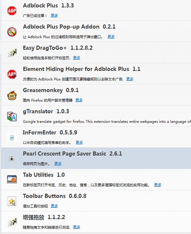Select the Toolbar Buttons 0.6.0.8 entry title
Screen dimensions: 191x234
55,196
